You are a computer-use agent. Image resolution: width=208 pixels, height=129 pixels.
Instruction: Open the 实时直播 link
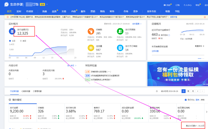[137, 24]
